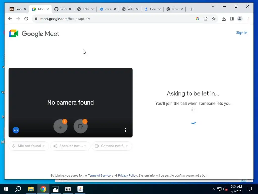Open the Chrome three-dot menu
Image resolution: width=258 pixels, height=194 pixels.
[248, 19]
